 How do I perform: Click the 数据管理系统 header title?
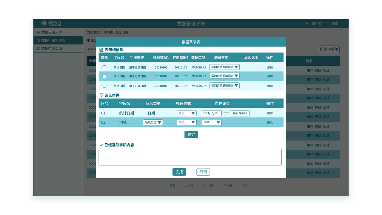coord(191,24)
